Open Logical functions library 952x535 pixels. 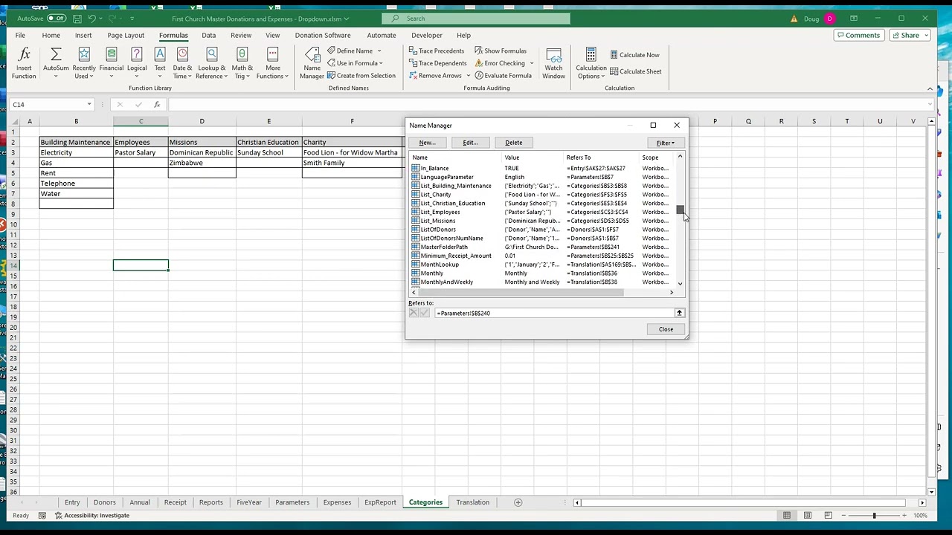click(x=137, y=62)
